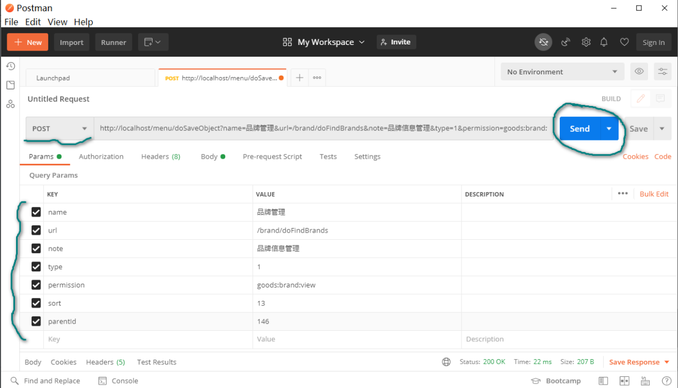The width and height of the screenshot is (678, 388).
Task: Open the History sidebar icon
Action: point(10,66)
